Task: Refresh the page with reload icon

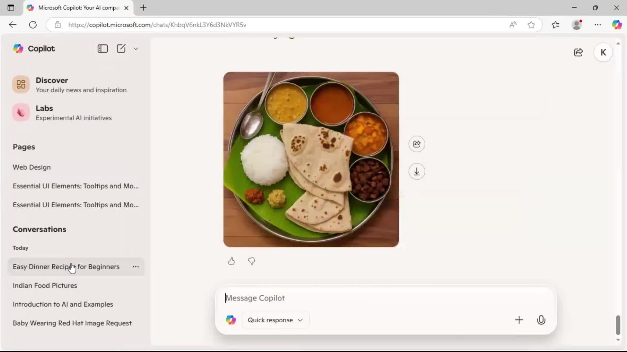Action: pos(33,25)
